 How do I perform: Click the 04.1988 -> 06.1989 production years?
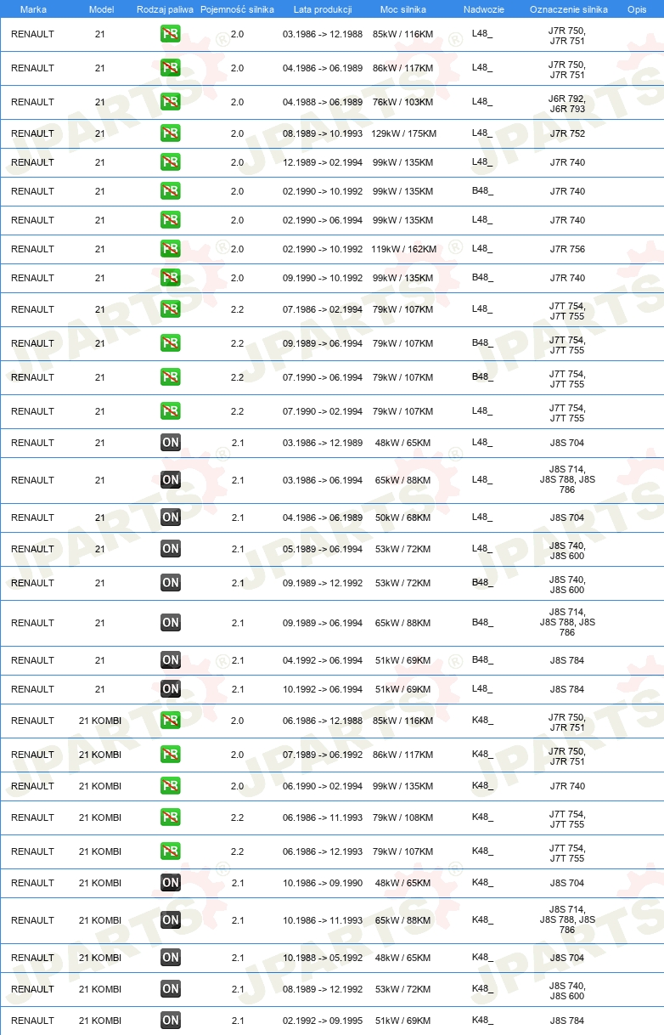pos(323,102)
